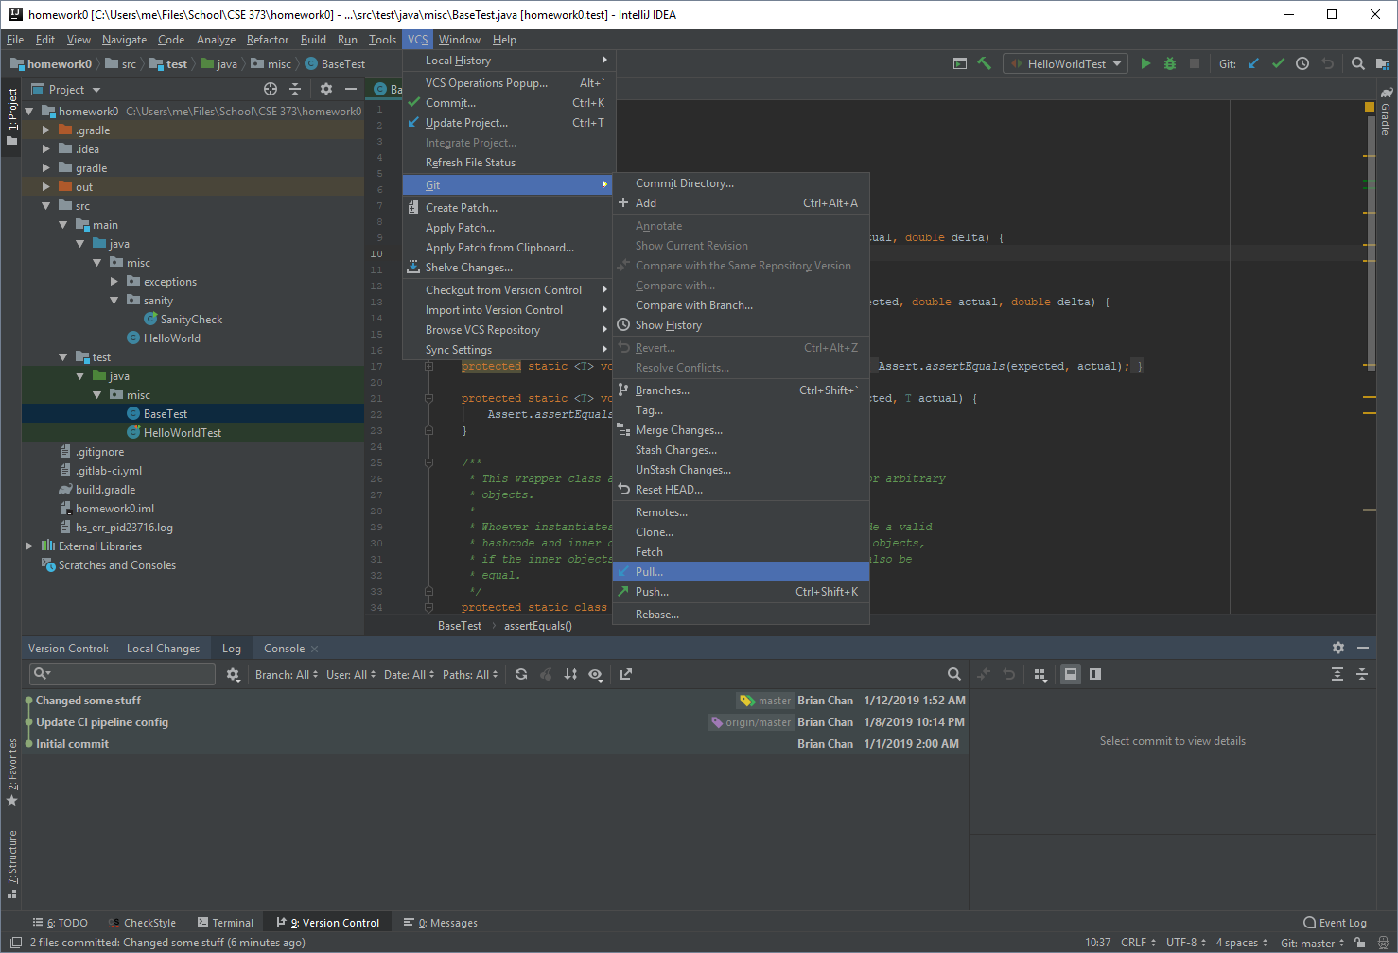Hide the Project tool window with the minimize bar
1398x953 pixels.
(x=349, y=89)
